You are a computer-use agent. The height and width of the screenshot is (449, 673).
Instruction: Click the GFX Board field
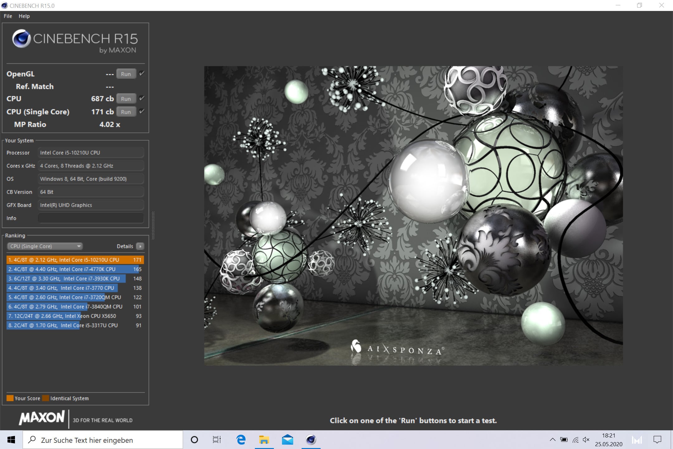[91, 205]
